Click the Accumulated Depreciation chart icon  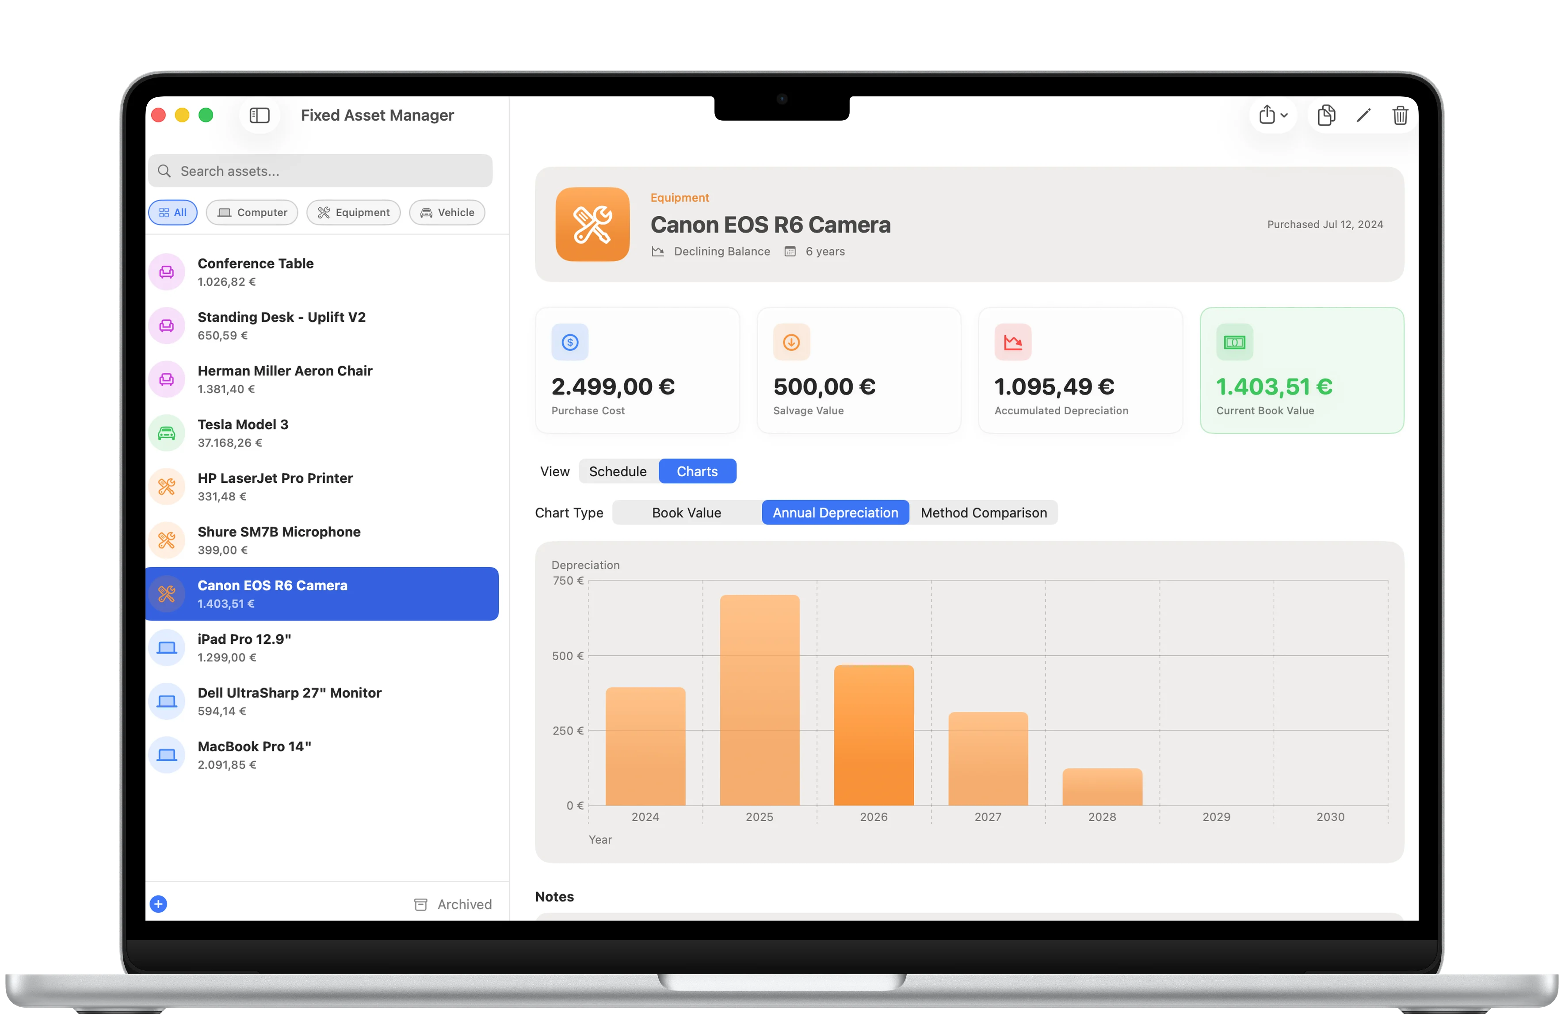[x=1013, y=342]
